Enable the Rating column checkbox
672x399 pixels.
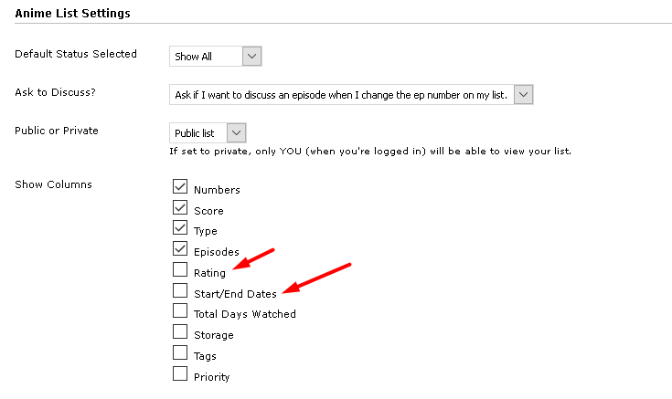pyautogui.click(x=180, y=269)
